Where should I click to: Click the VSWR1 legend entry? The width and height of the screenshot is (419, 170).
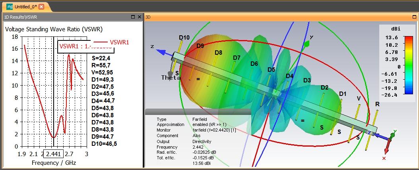pos(112,42)
